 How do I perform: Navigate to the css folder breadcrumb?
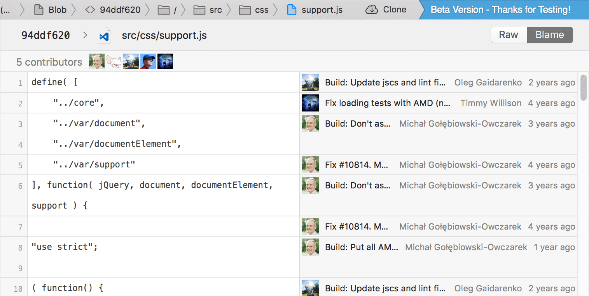(254, 10)
